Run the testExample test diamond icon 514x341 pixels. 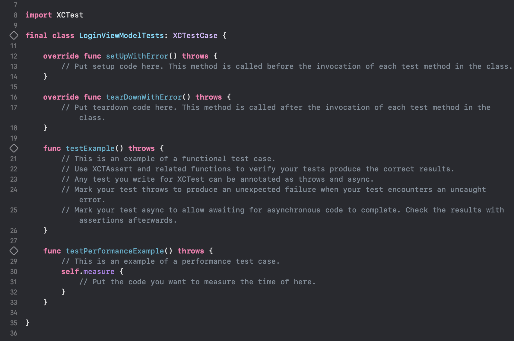(x=14, y=148)
